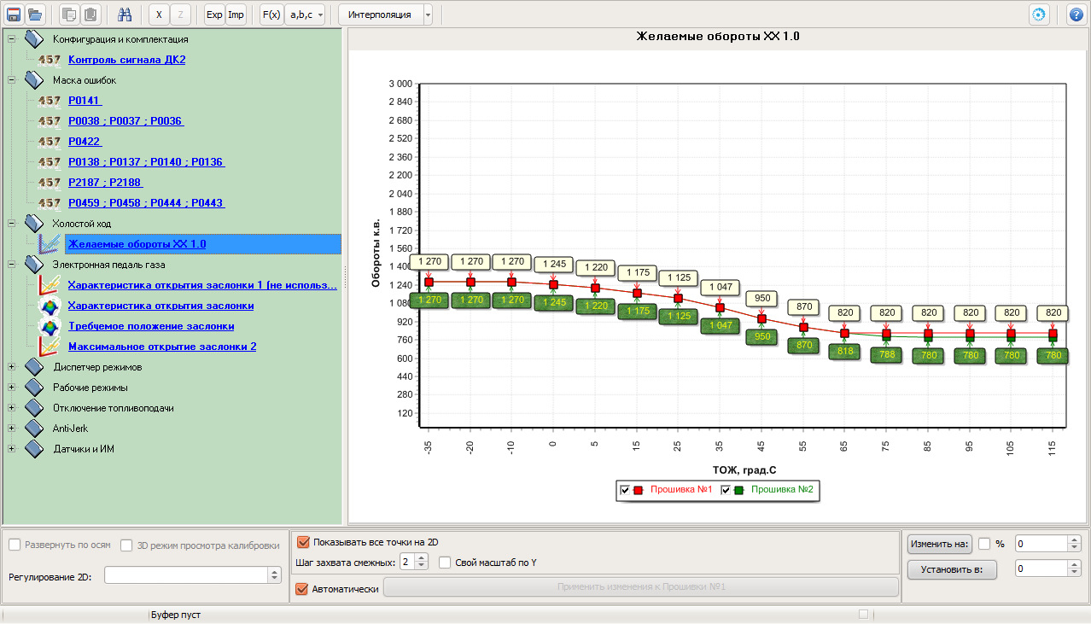The width and height of the screenshot is (1091, 624).
Task: Click the X axis toolbar button
Action: [159, 15]
